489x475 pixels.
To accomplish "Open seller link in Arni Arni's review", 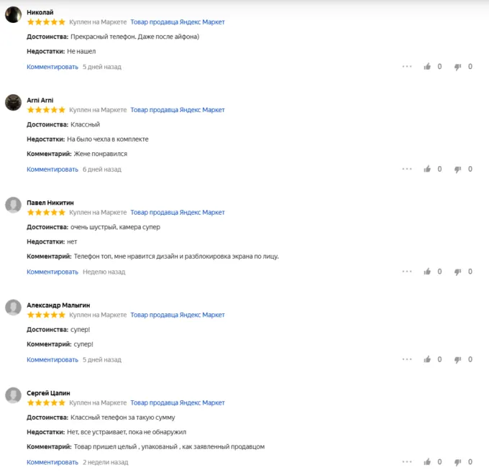I will coord(178,110).
